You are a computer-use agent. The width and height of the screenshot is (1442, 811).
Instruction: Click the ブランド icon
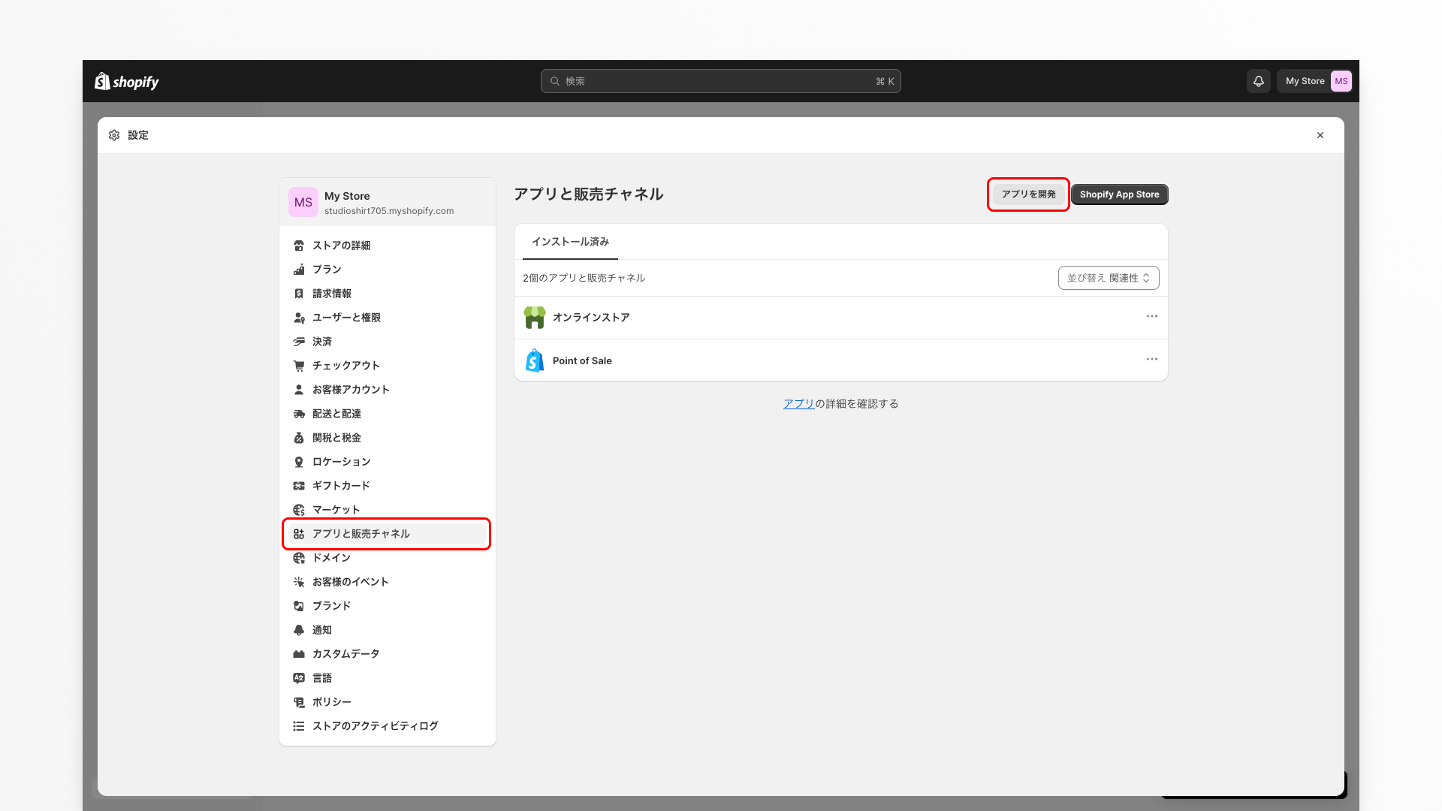(299, 606)
